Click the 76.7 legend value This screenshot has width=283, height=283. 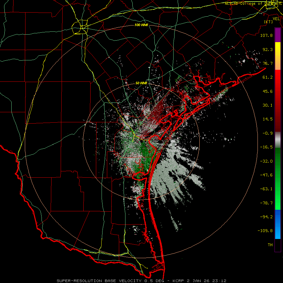tap(268, 63)
